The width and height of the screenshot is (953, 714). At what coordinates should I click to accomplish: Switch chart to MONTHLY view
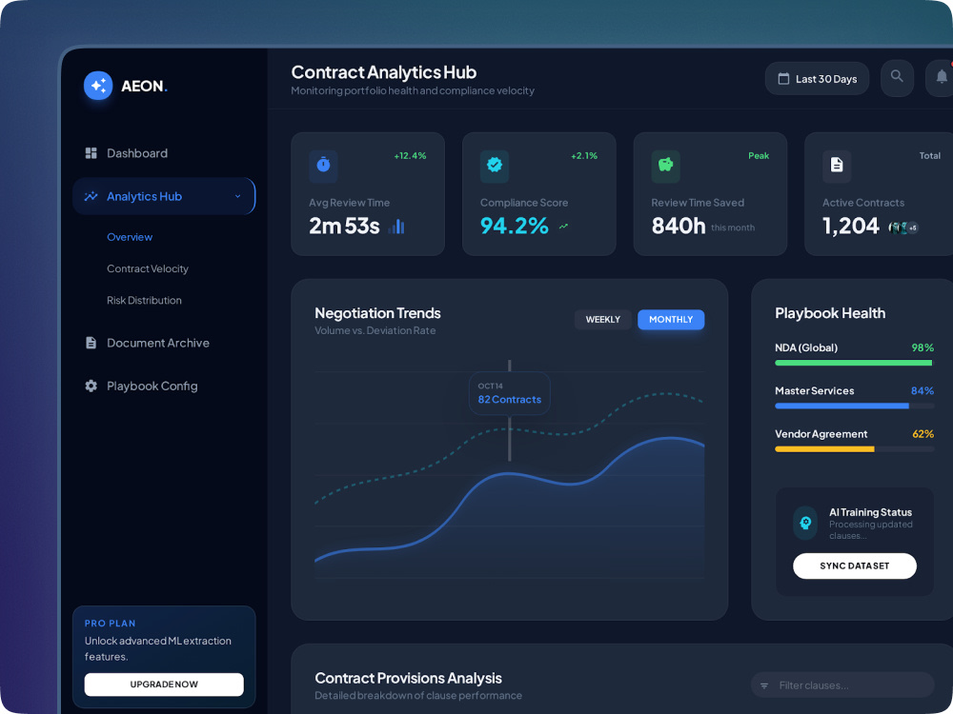pyautogui.click(x=671, y=319)
